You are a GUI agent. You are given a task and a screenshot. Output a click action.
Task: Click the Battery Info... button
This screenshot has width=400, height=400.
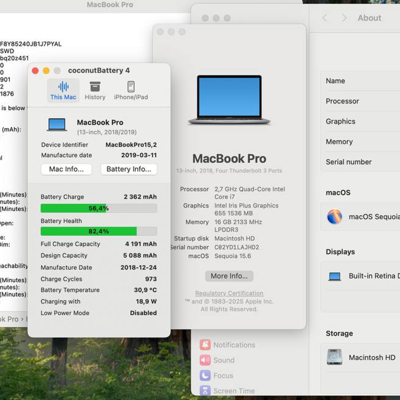click(129, 169)
